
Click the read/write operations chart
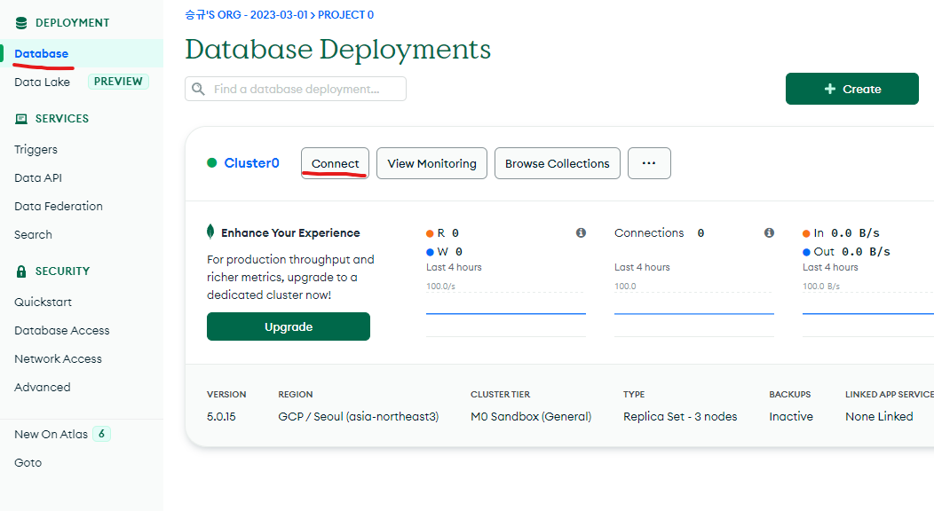click(x=506, y=312)
